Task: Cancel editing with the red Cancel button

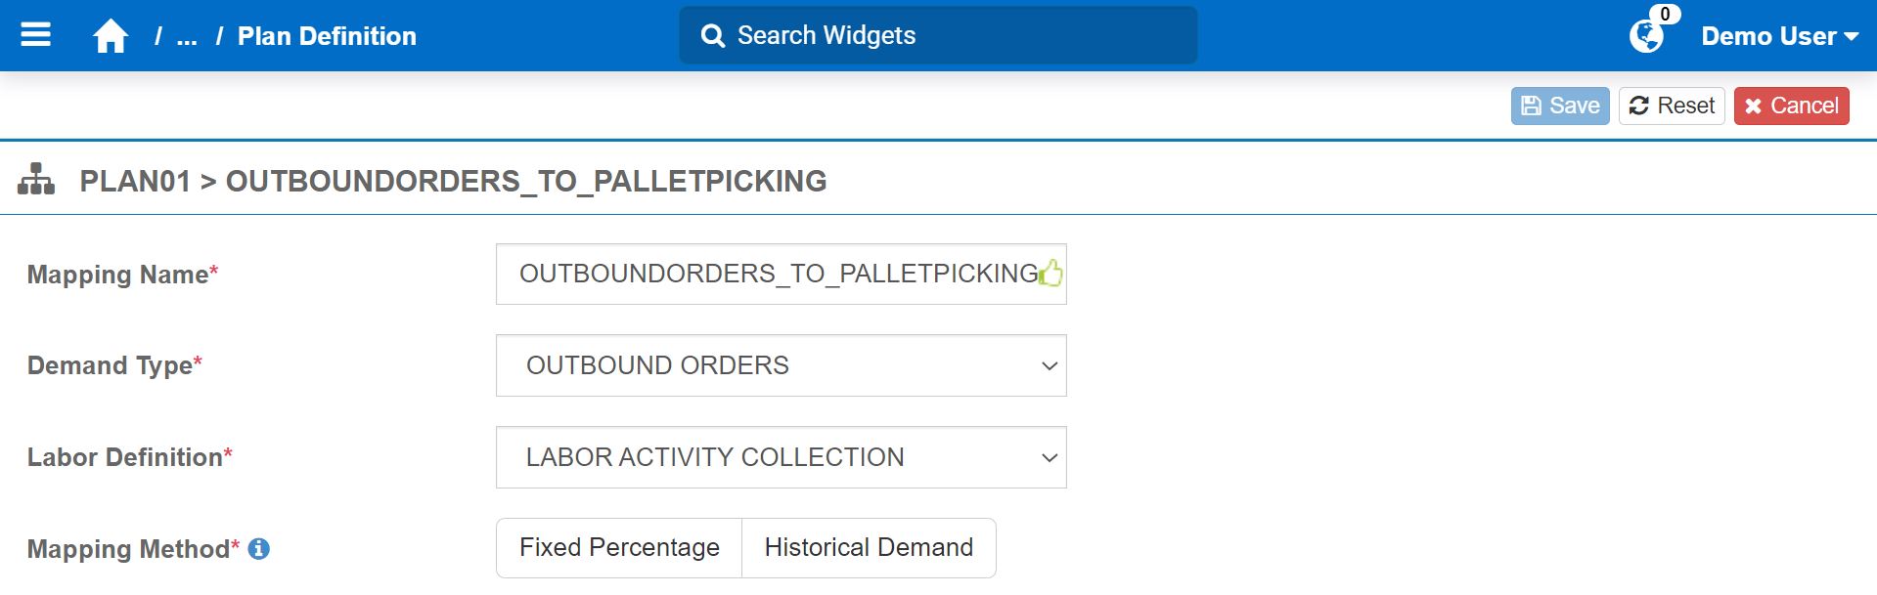Action: coord(1791,106)
